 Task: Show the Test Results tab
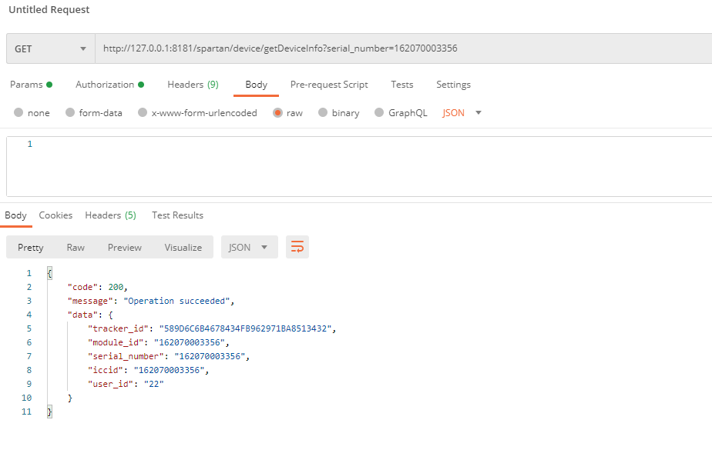pos(177,215)
